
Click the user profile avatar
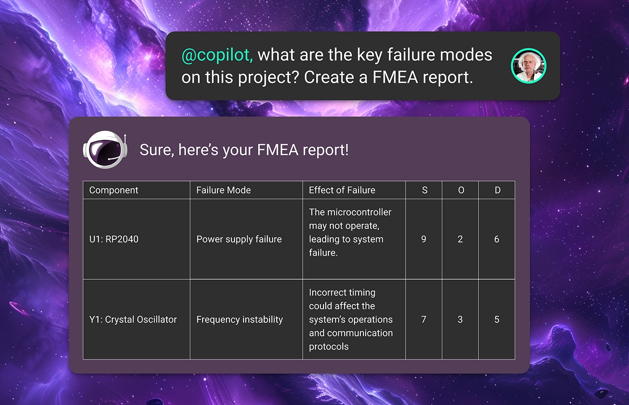click(x=528, y=66)
